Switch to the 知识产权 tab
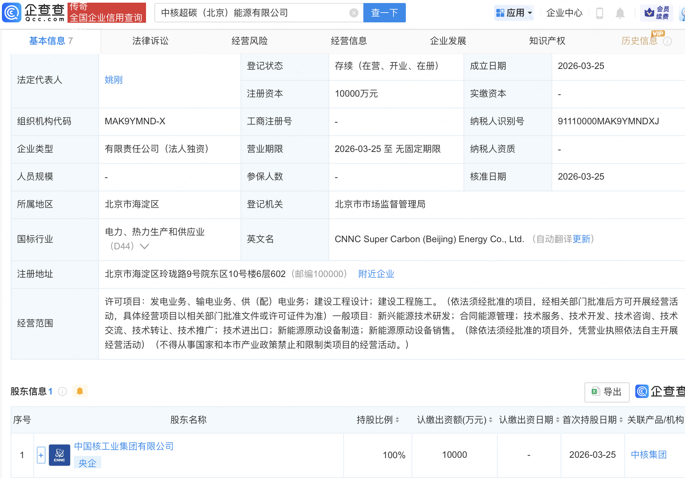The width and height of the screenshot is (685, 479). point(547,41)
